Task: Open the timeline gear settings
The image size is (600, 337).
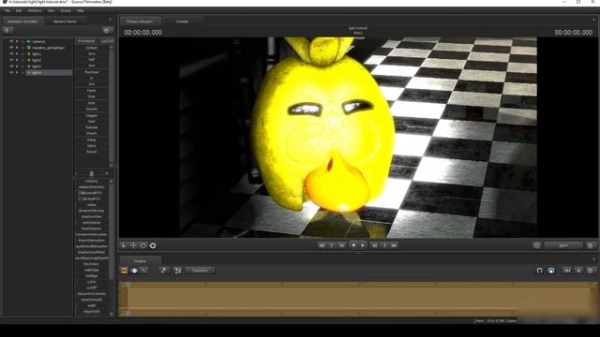Action: [591, 271]
